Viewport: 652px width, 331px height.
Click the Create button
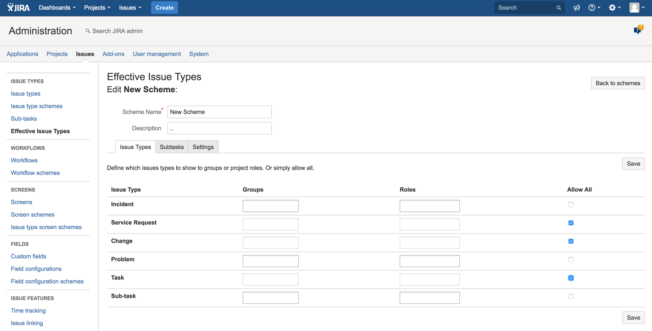tap(165, 8)
